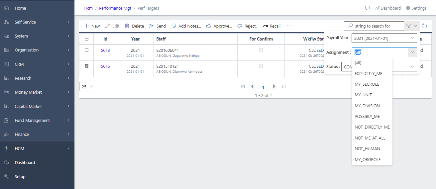This screenshot has width=436, height=189.
Task: Open the page size 25 dropdown
Action: (x=87, y=87)
